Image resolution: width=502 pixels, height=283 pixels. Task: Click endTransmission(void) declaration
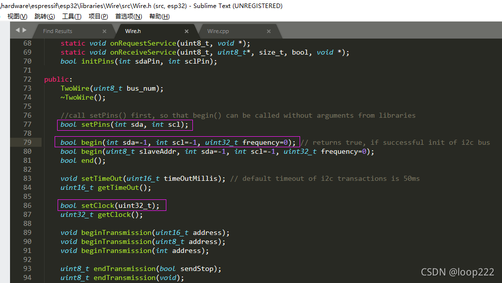122,277
